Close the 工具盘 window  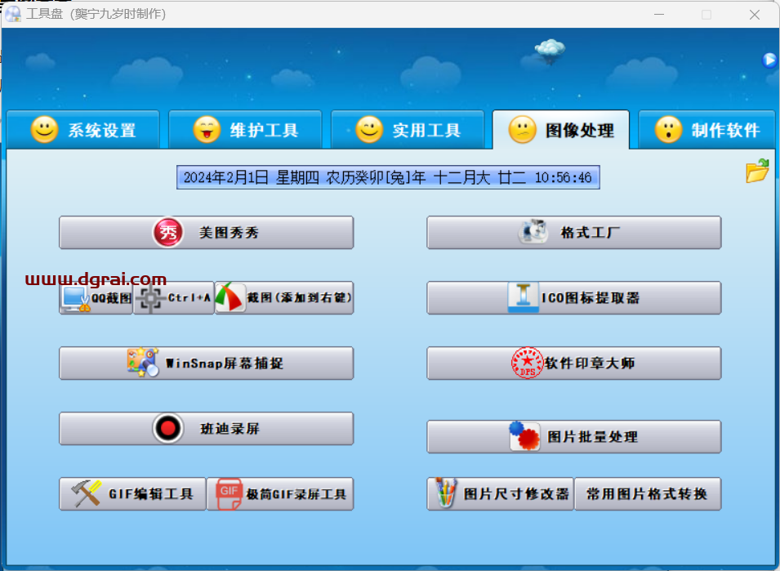(x=755, y=15)
